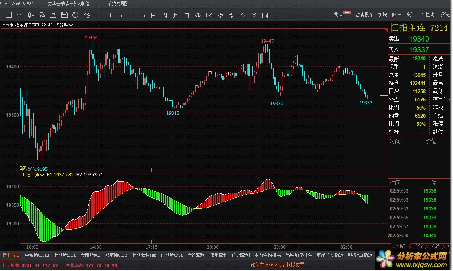Image resolution: width=453 pixels, height=271 pixels.
Task: Switch to weekly (周) period
Action: coord(164,15)
